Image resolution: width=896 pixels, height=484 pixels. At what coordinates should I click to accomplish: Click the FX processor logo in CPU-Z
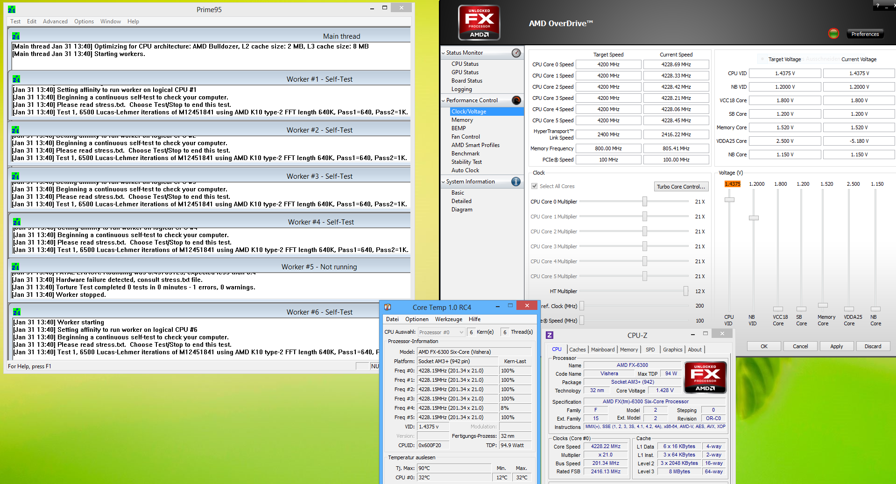coord(705,377)
